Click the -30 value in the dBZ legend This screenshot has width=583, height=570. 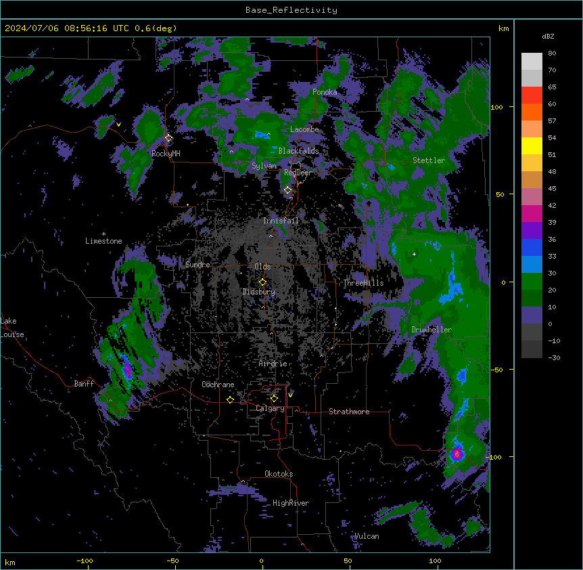(x=554, y=357)
